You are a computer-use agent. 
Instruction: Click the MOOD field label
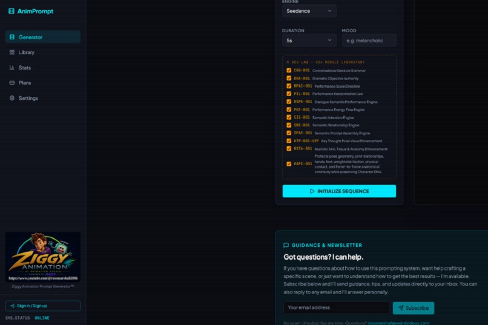pos(349,30)
